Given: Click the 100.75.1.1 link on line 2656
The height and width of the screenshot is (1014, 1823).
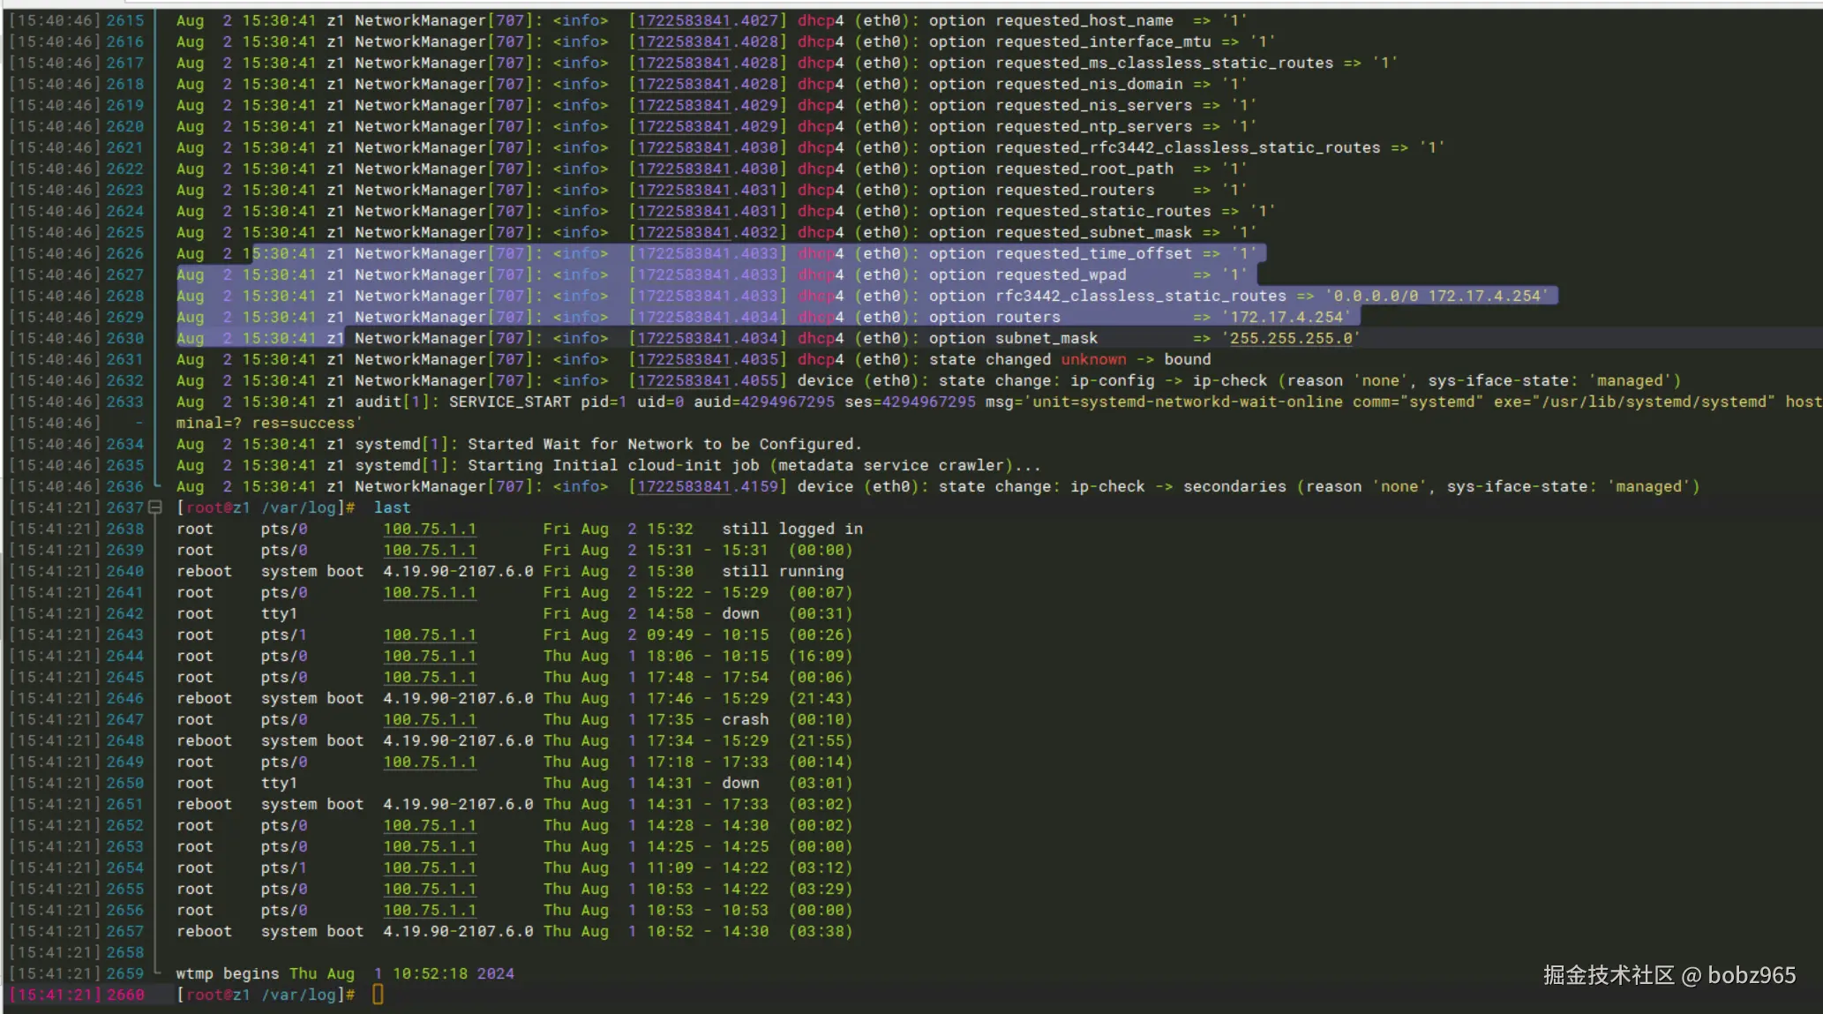Looking at the screenshot, I should [x=429, y=910].
